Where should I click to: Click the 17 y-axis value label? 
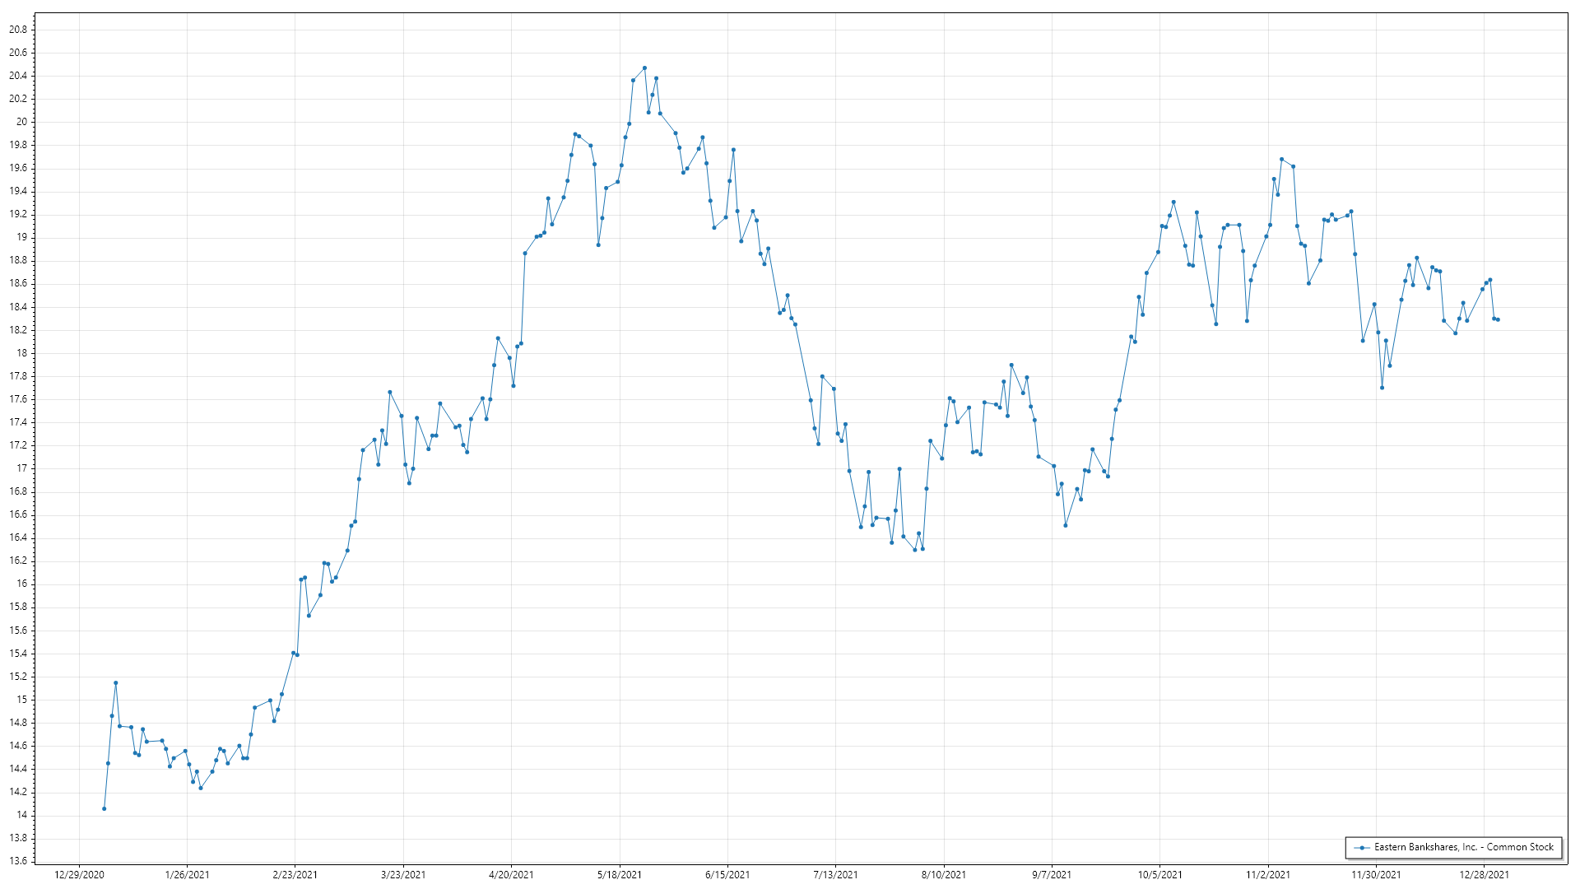click(22, 468)
